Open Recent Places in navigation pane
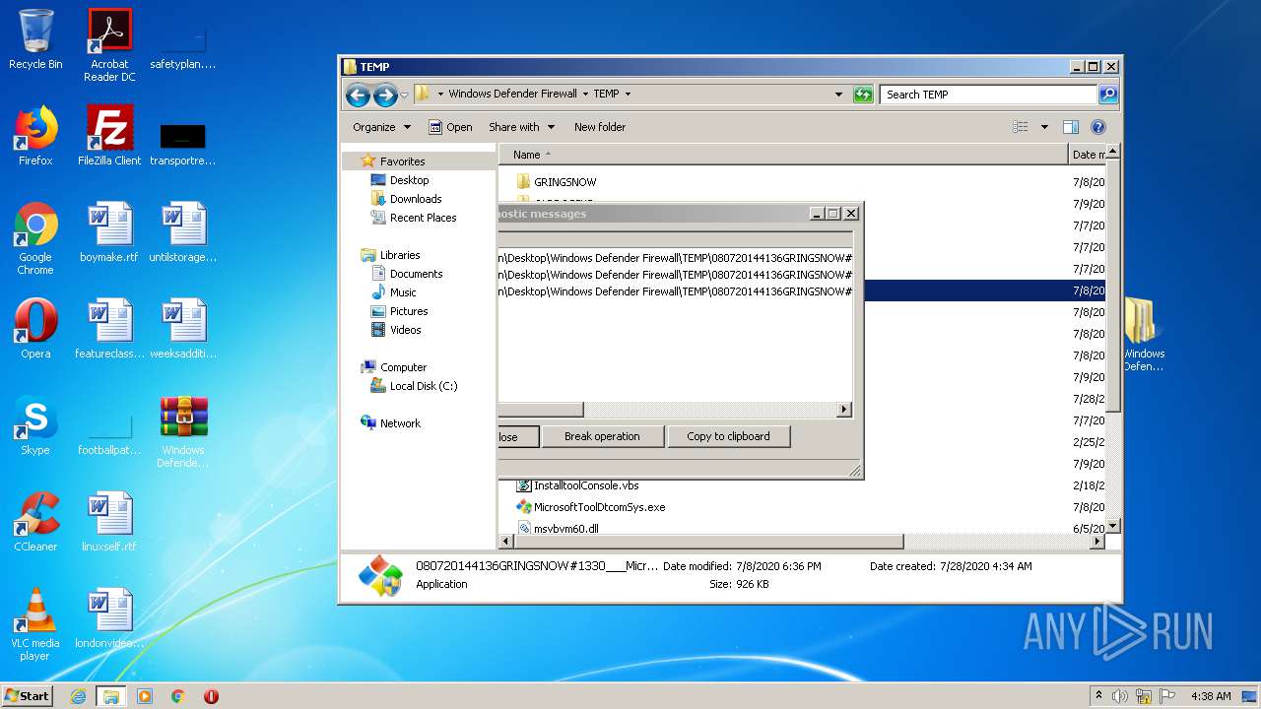The height and width of the screenshot is (709, 1261). 423,218
